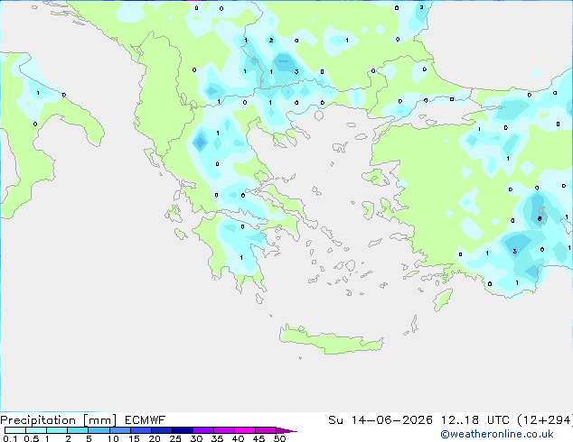Select the legend swatch between 15 and 20

pos(141,430)
